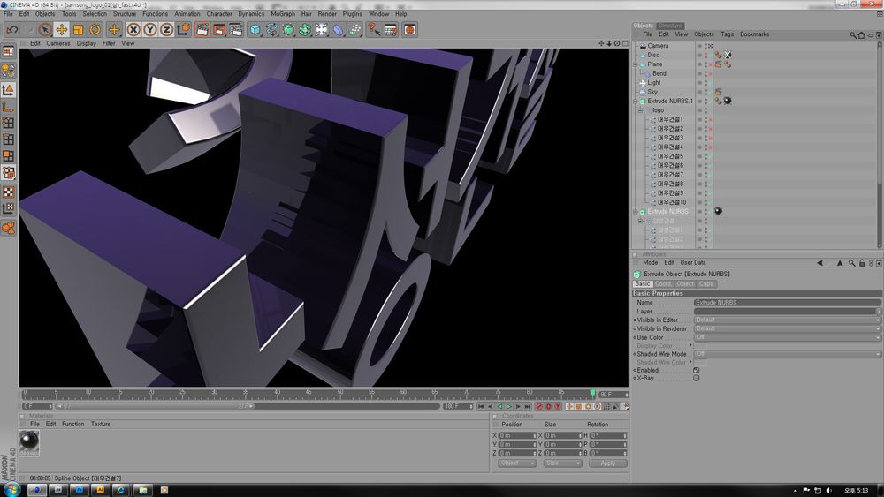Uncheck the Enabled checkbox
This screenshot has height=497, width=884.
coord(697,371)
